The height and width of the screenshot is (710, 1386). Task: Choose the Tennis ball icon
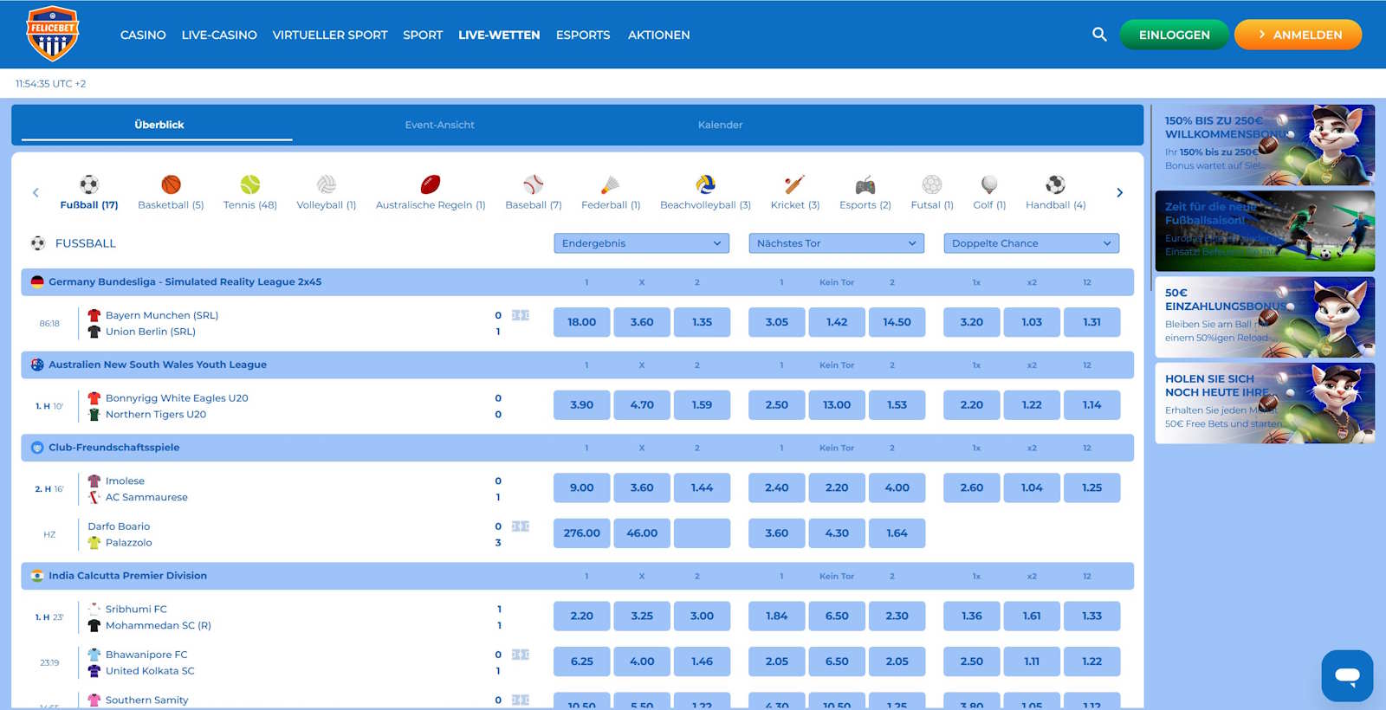click(249, 184)
